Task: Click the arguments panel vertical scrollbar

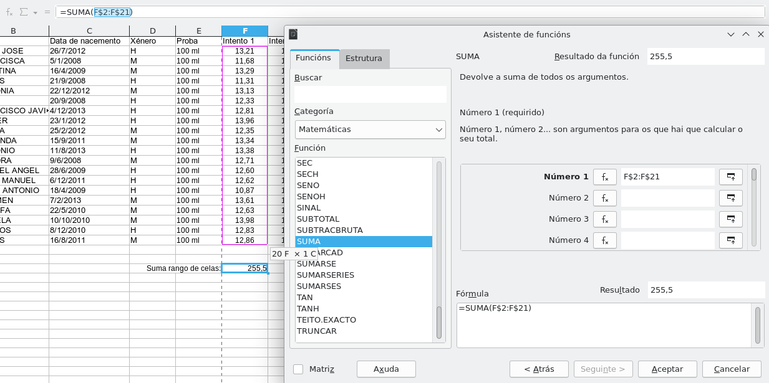Action: point(754,207)
